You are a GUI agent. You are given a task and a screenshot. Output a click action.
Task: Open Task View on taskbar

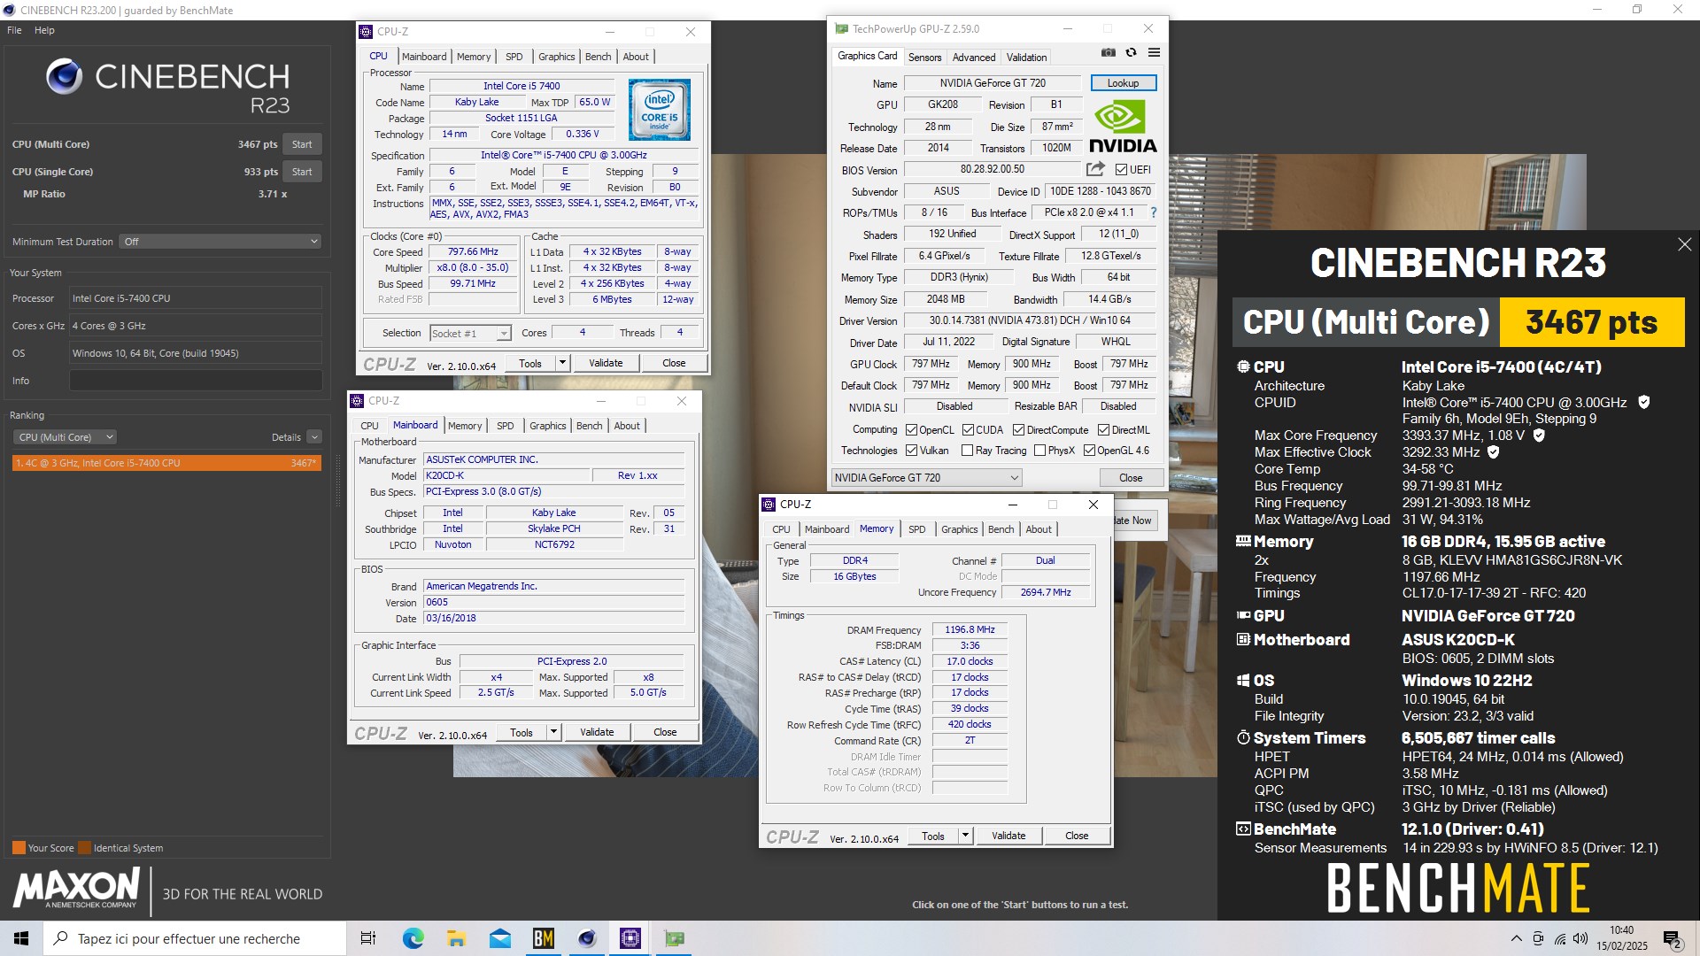click(368, 938)
